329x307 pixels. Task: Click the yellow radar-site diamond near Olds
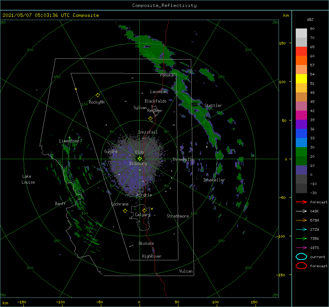pyautogui.click(x=140, y=159)
